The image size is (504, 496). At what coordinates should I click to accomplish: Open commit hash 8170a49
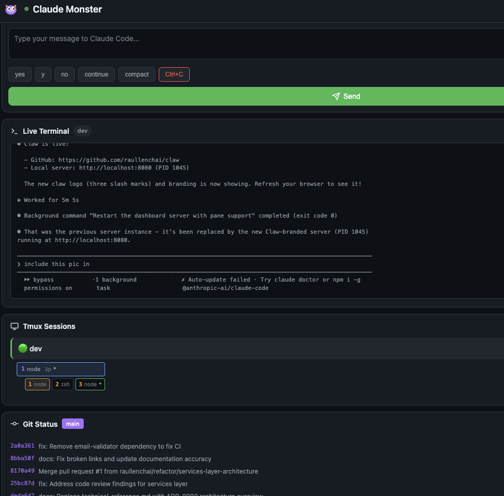(x=22, y=471)
